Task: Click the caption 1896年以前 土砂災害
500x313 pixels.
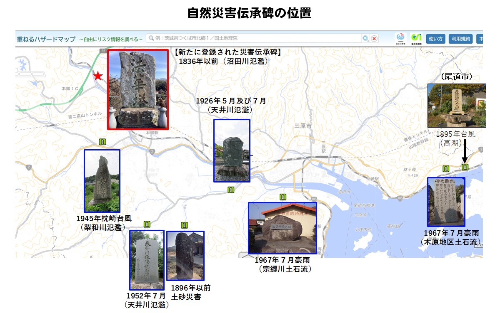Action: tap(191, 293)
